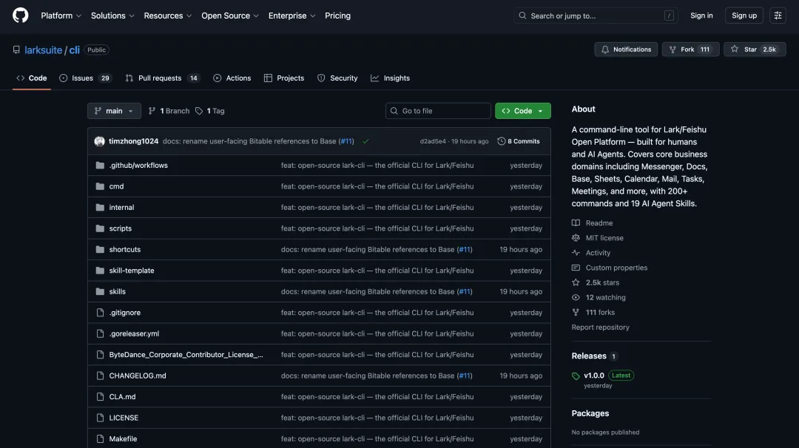Screen dimensions: 799x448
Task: Open the 1 Branch link
Action: [169, 111]
